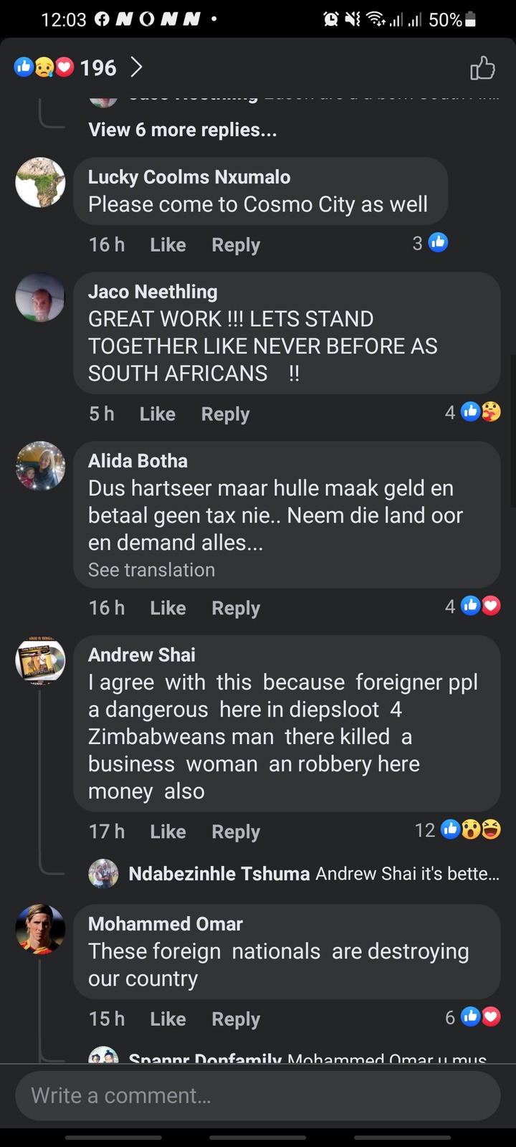This screenshot has width=516, height=1147.
Task: View reactions on Mohammed Omar's comment
Action: 472,1017
